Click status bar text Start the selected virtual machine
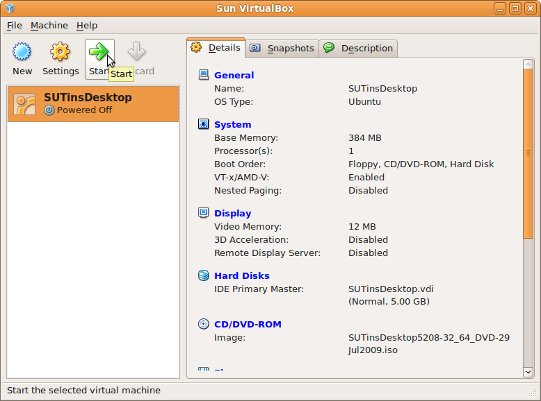The width and height of the screenshot is (541, 401). pos(84,391)
